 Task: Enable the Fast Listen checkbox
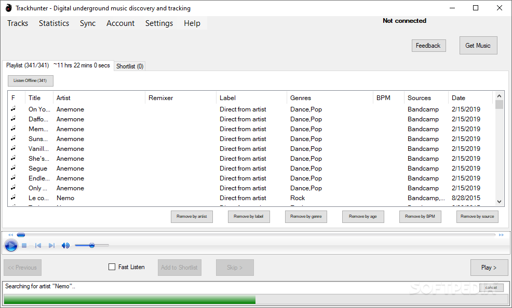pos(112,267)
